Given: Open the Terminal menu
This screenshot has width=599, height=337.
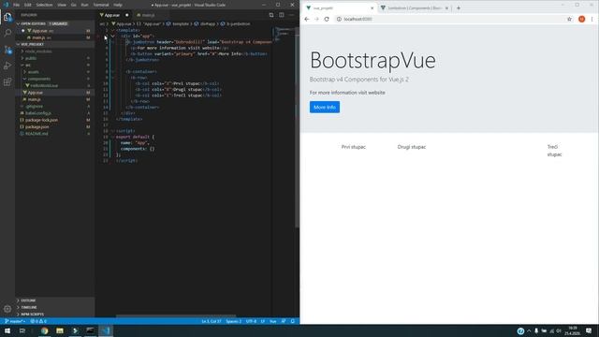Looking at the screenshot, I should point(101,5).
